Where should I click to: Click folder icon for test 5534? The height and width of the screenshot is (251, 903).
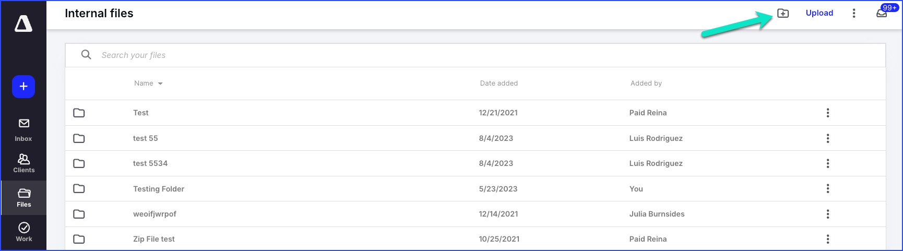tap(79, 163)
